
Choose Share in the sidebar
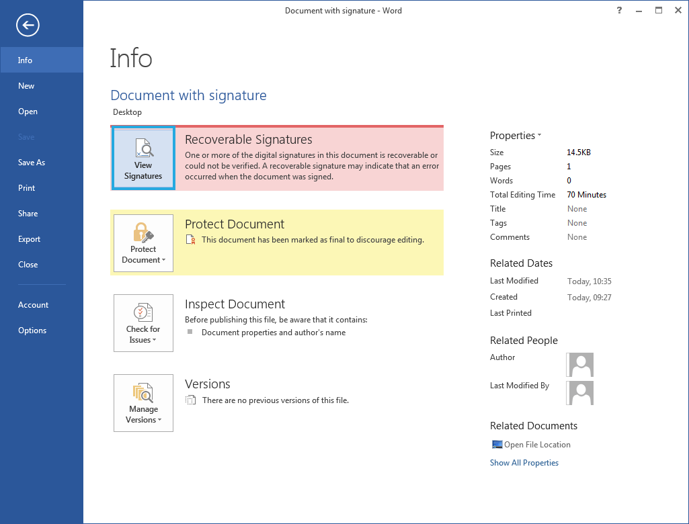tap(42, 213)
